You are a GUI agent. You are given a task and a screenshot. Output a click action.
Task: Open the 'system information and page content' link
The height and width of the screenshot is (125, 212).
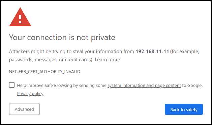click(x=144, y=86)
